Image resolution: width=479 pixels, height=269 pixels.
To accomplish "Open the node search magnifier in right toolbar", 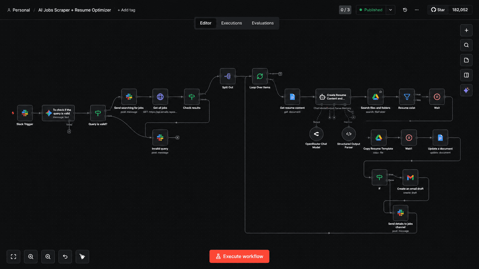I will pyautogui.click(x=466, y=45).
